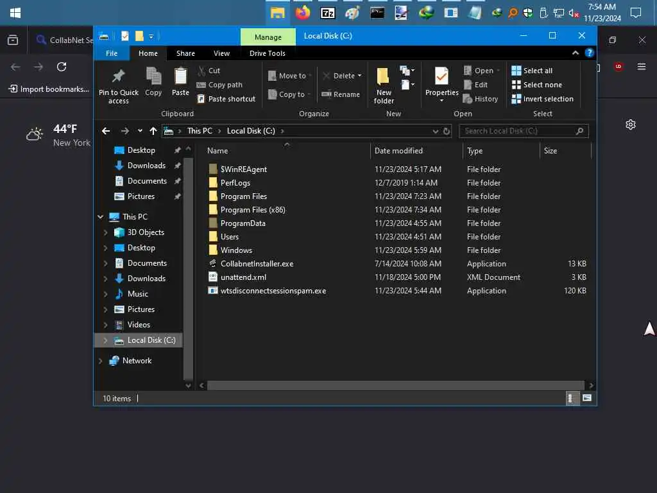Expand the Music tree node
657x493 pixels.
pos(106,294)
